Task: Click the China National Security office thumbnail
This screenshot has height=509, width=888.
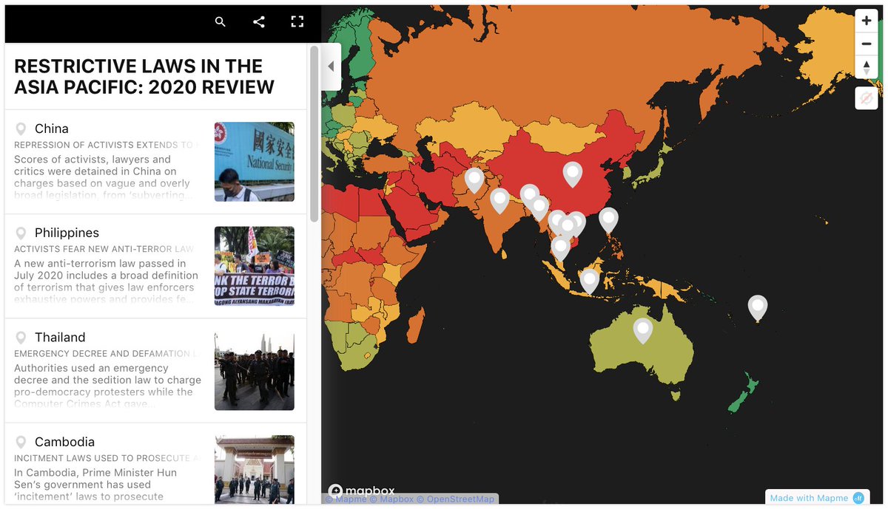Action: coord(255,162)
